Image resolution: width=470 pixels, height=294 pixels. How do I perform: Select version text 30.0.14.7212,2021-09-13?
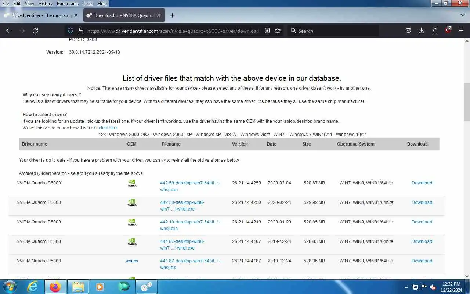coord(94,52)
